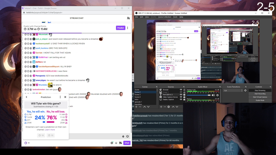Click the ban icon on nuclearcrystal1's message
This screenshot has width=276, height=155.
(25, 43)
